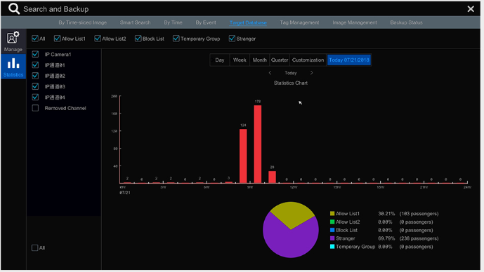The width and height of the screenshot is (484, 272).
Task: Switch to Image Management tab
Action: [355, 22]
